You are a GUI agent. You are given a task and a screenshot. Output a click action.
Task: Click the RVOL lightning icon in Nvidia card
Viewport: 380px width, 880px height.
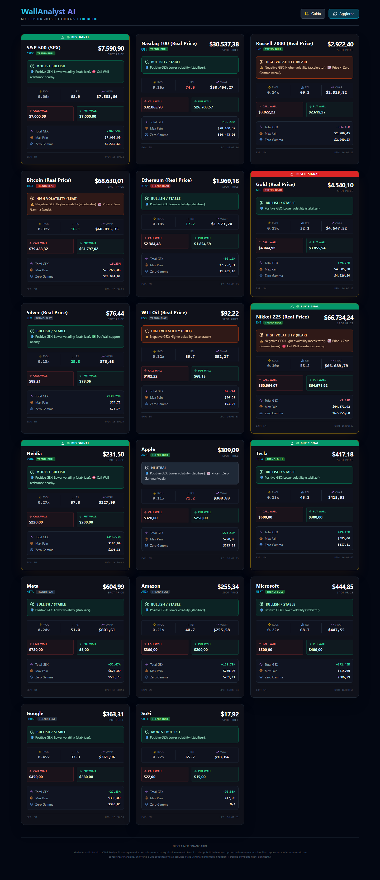tap(40, 497)
